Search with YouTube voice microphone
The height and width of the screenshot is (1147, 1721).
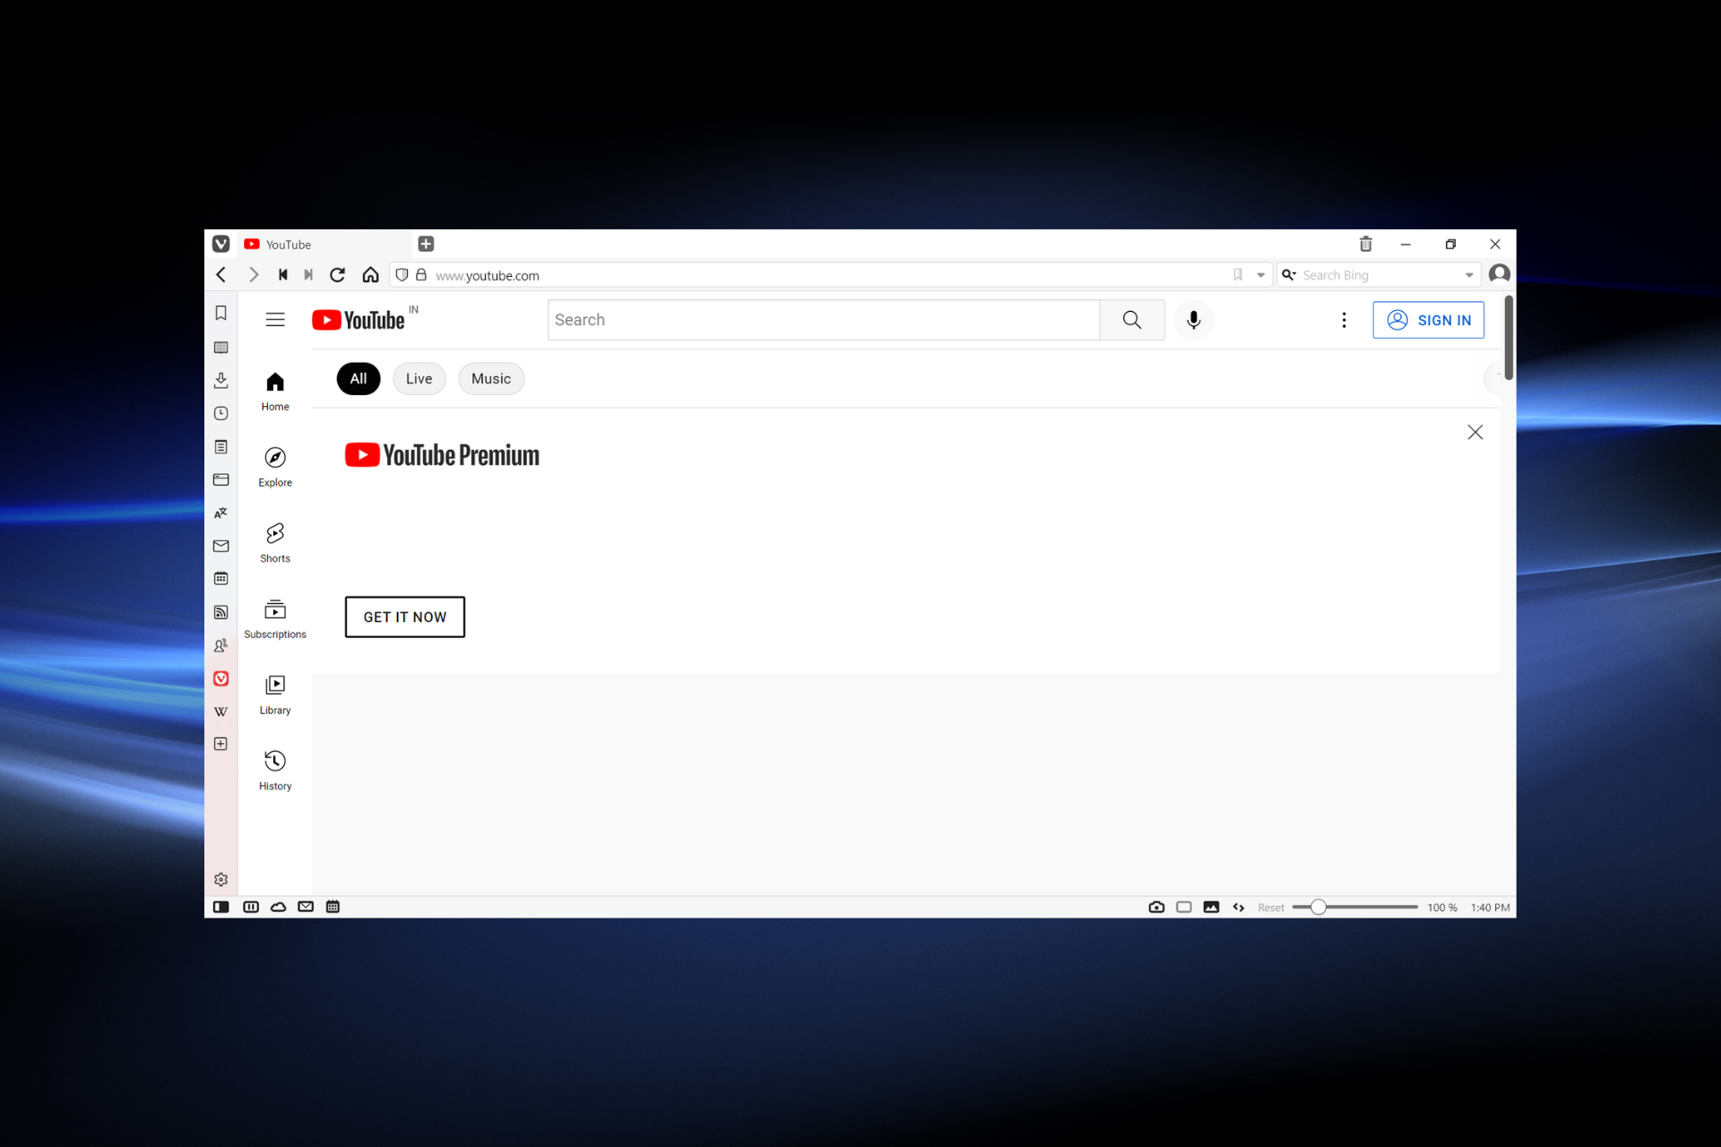1193,320
